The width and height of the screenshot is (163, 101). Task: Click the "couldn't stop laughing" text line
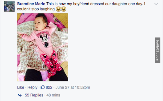(x=36, y=9)
